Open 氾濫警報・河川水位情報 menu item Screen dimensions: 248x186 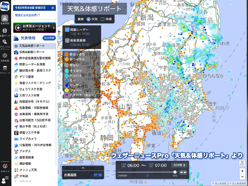pyautogui.click(x=34, y=145)
